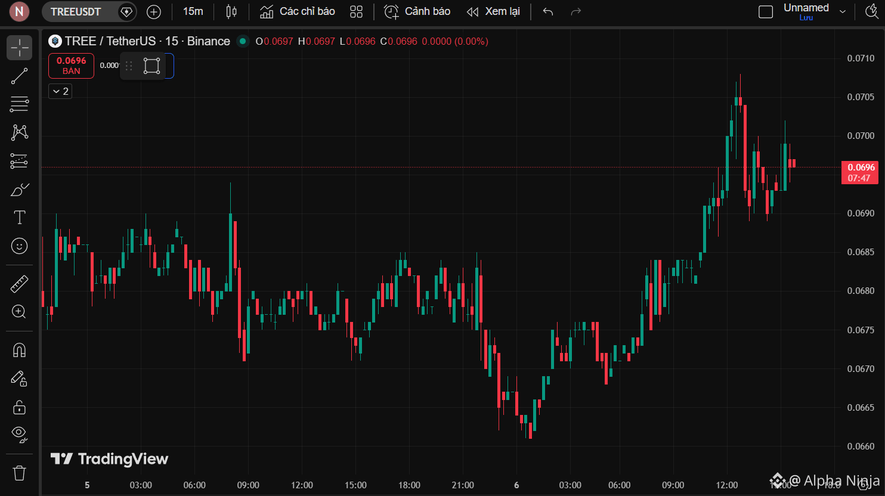Open the Unnamed layout dropdown arrow
Image resolution: width=885 pixels, height=496 pixels.
coord(843,12)
